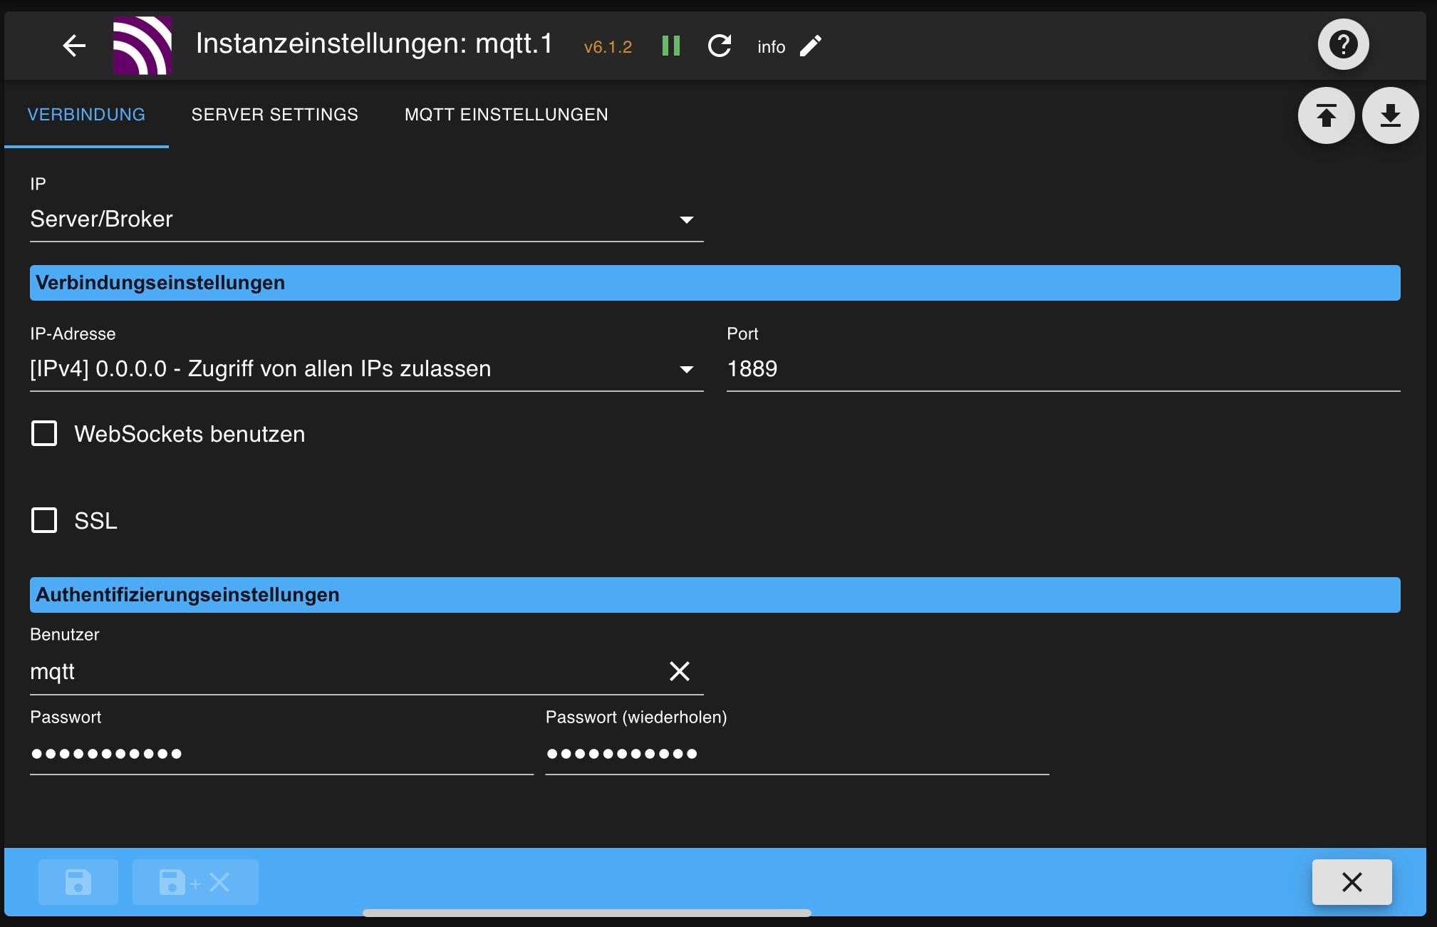
Task: Pause the mqtt.1 instance
Action: (670, 46)
